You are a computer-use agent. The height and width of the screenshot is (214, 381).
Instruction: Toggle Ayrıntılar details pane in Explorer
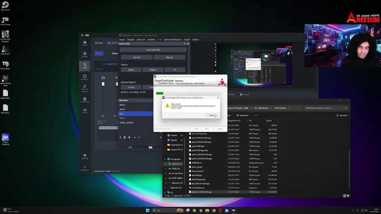click(342, 115)
